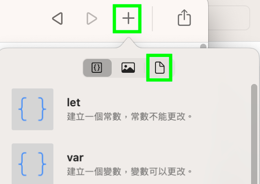
Task: Click the description 建立一個變數，變數可以更改。
Action: pos(130,171)
